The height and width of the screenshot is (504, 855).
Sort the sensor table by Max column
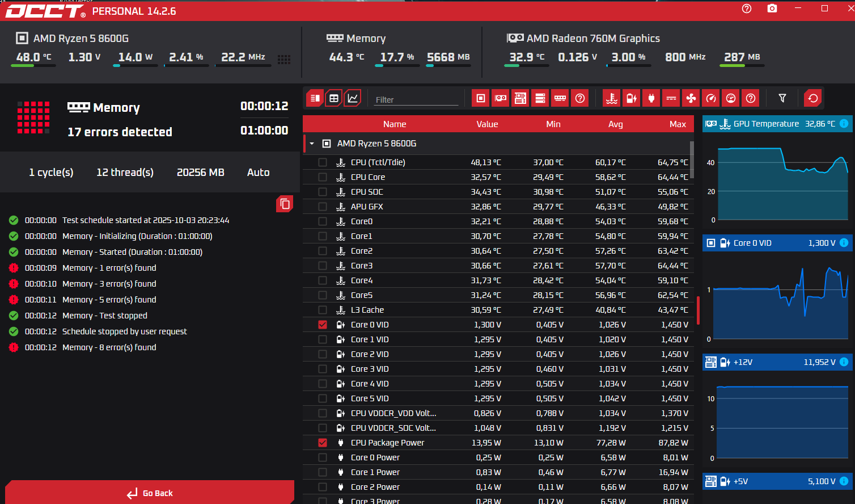pos(677,124)
